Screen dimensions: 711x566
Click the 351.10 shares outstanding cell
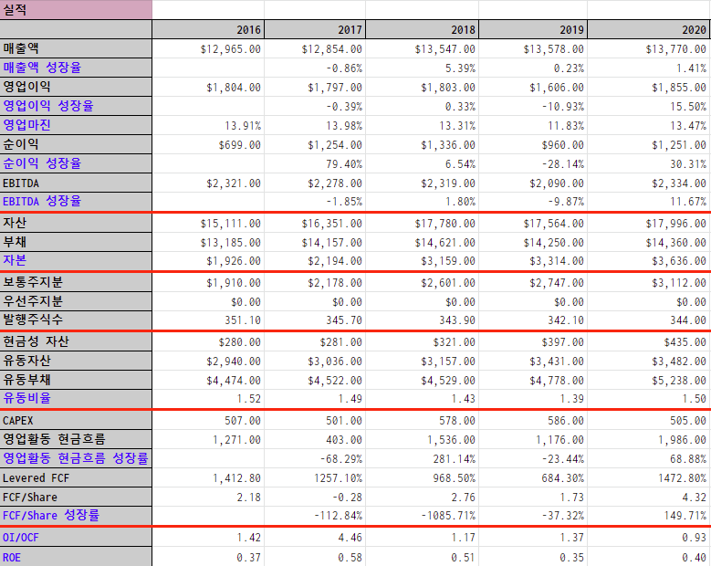208,320
